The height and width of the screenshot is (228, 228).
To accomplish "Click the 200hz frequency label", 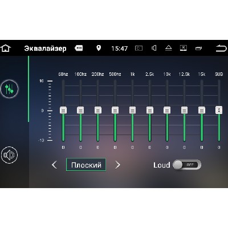I will [x=98, y=74].
